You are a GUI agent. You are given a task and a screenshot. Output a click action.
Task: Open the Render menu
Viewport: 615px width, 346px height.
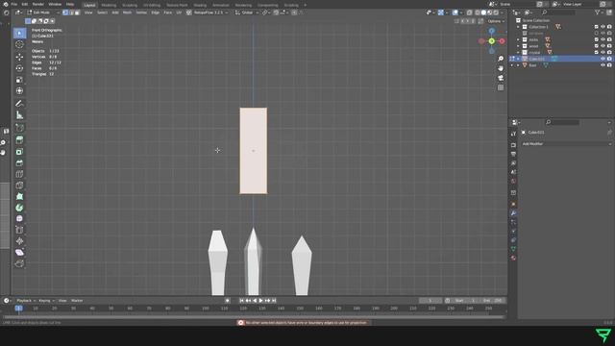click(38, 4)
